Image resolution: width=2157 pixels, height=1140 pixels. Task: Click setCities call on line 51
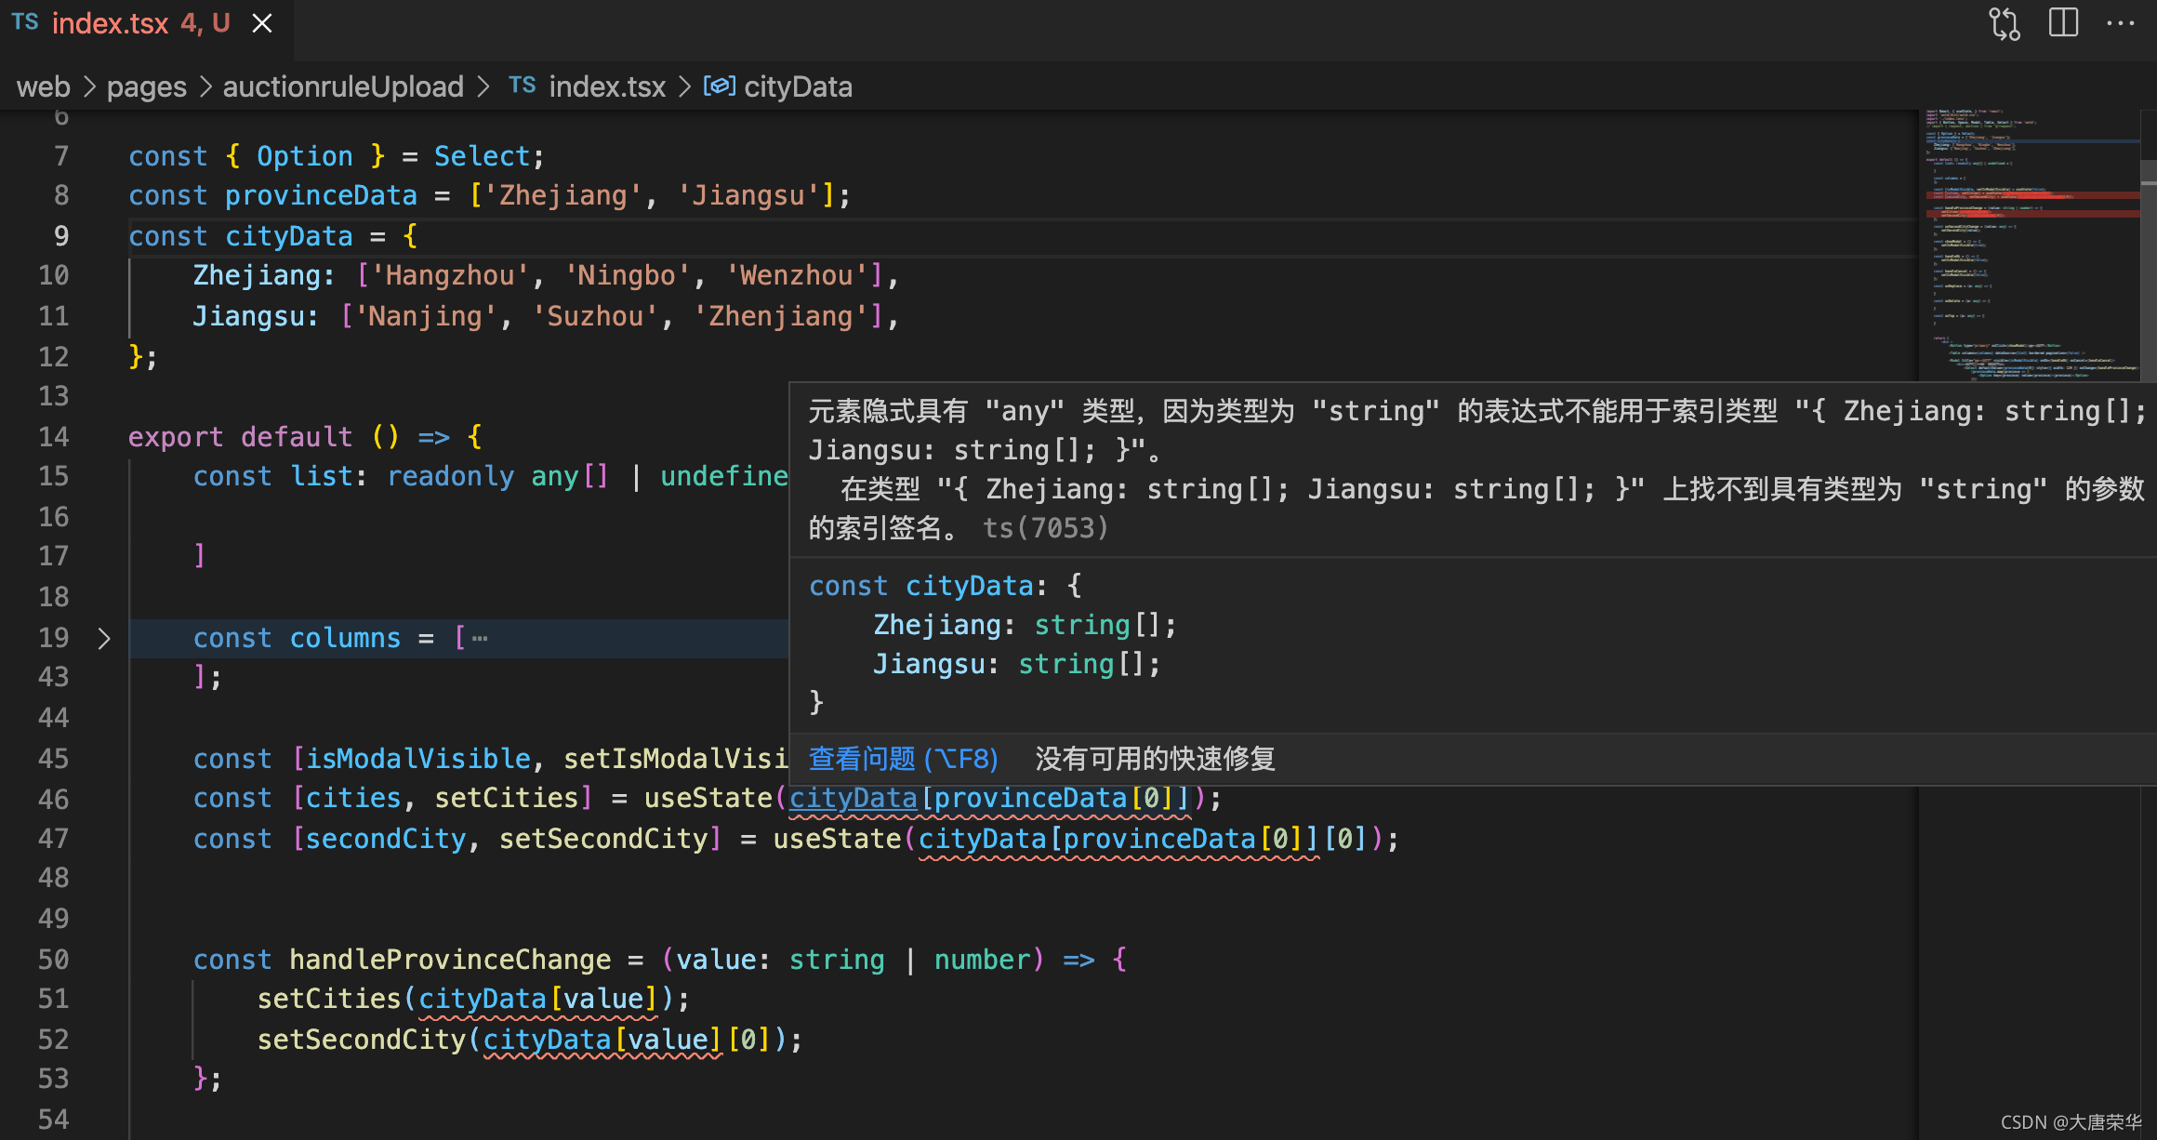pos(329,999)
